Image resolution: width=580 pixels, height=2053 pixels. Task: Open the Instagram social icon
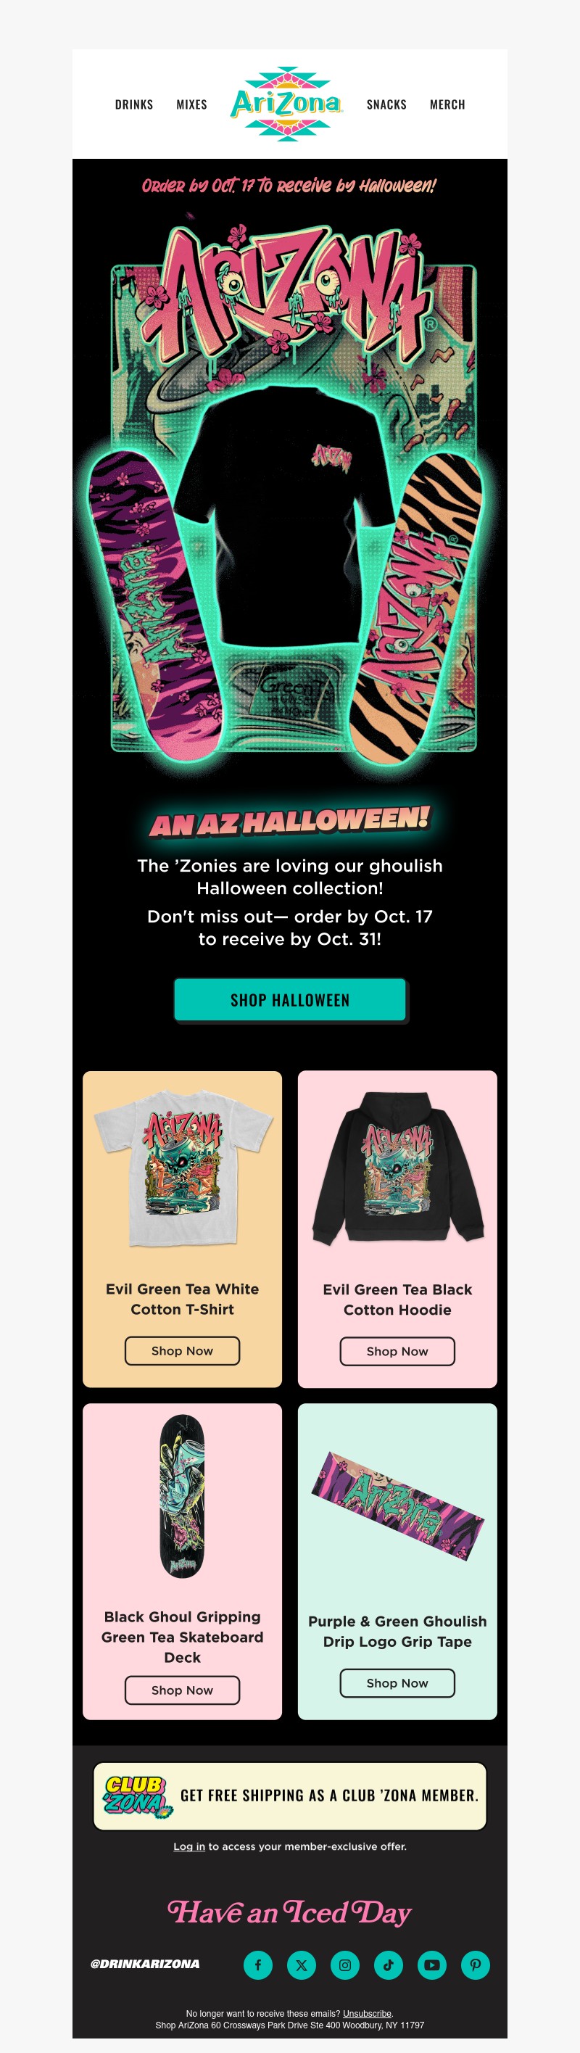point(345,1965)
